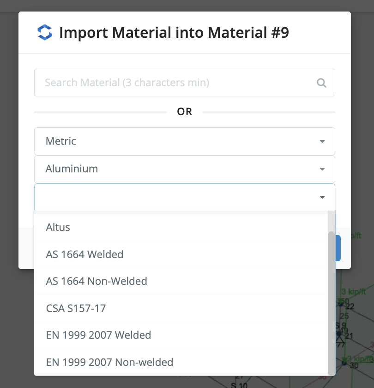Image resolution: width=374 pixels, height=388 pixels.
Task: Click the blue button at dialog's right edge
Action: pos(338,248)
